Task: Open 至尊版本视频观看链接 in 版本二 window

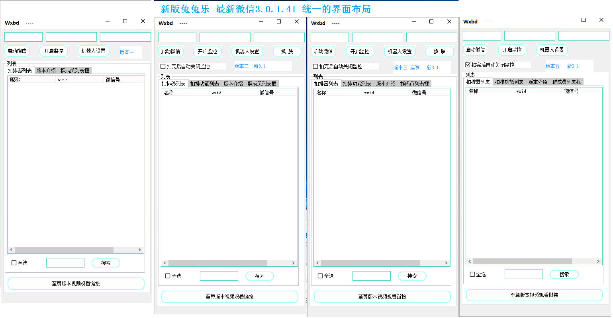Action: point(230,297)
